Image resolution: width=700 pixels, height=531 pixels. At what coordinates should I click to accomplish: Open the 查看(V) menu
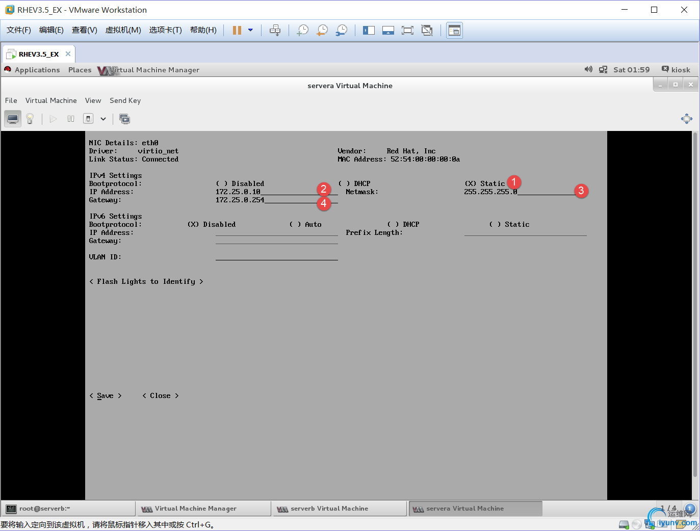pos(85,30)
